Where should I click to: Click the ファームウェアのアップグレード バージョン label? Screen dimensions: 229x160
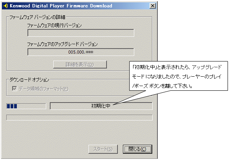pyautogui.click(x=62, y=44)
